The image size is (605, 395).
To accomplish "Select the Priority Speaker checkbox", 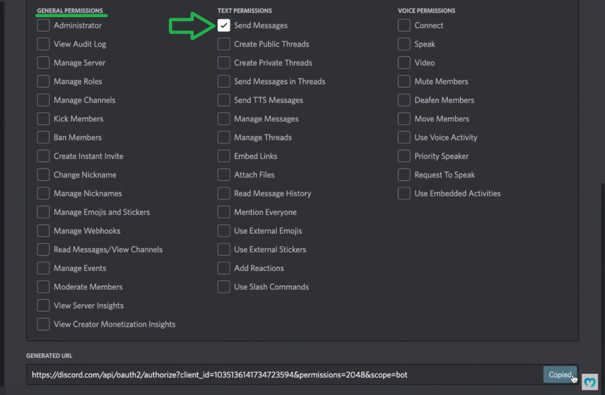I will [404, 157].
